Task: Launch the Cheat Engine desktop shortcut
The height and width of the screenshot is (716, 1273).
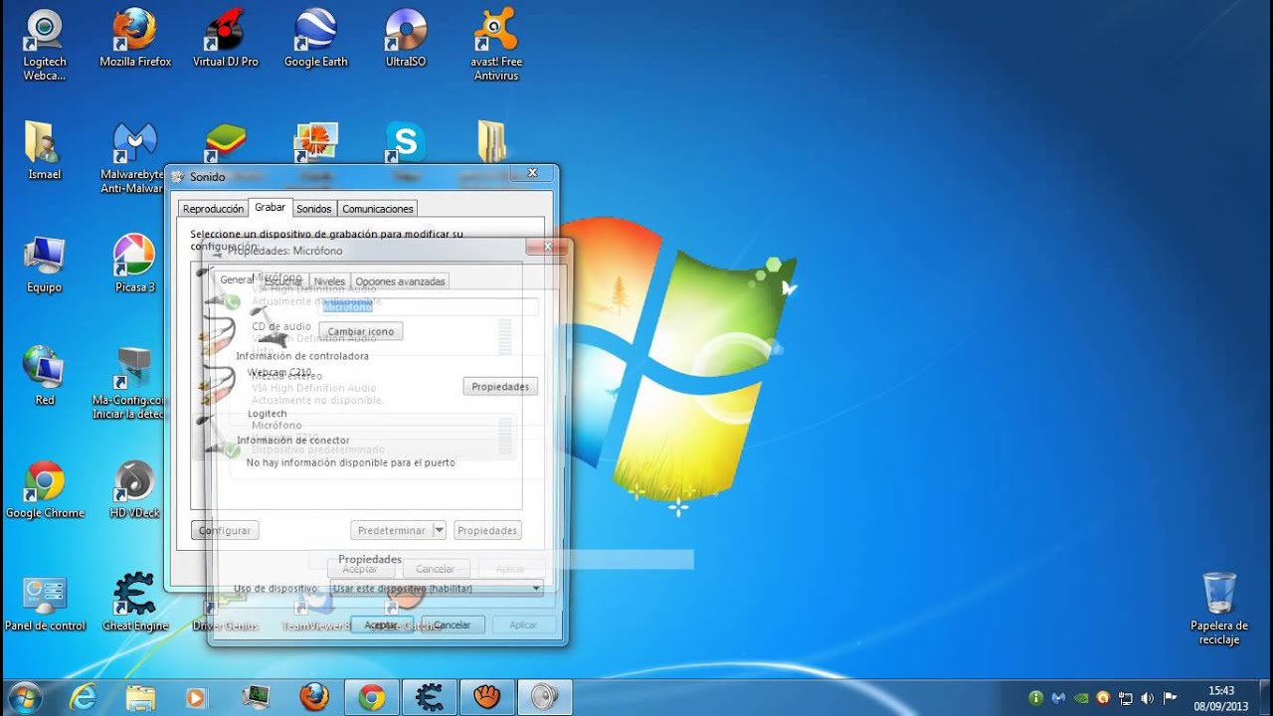Action: point(135,603)
